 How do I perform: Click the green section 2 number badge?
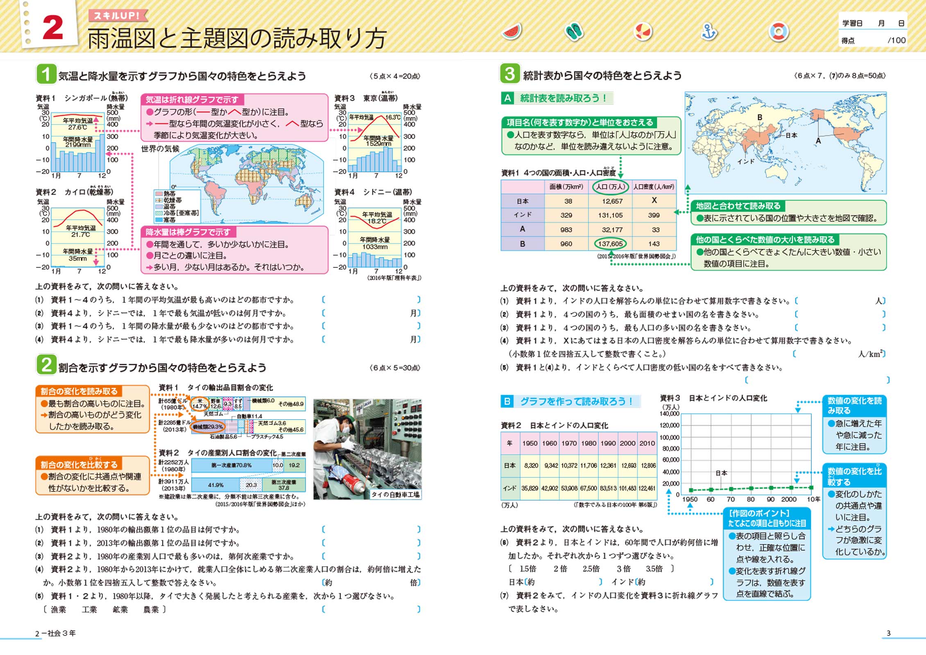coord(46,364)
